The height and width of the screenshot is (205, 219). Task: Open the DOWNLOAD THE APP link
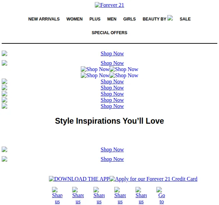pyautogui.click(x=79, y=179)
